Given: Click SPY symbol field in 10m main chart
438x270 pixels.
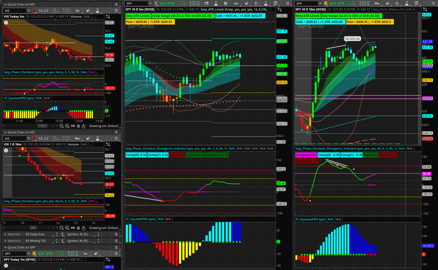Looking at the screenshot, I should [307, 3].
